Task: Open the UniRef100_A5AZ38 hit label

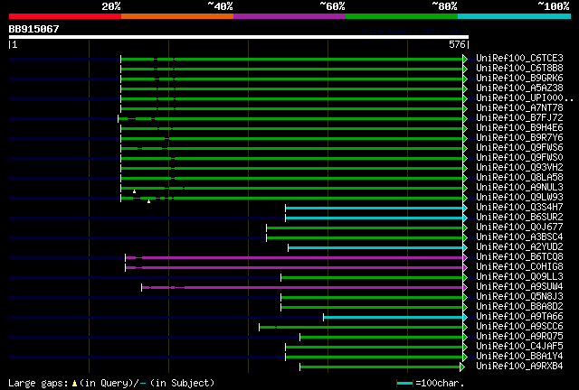Action: pyautogui.click(x=519, y=88)
